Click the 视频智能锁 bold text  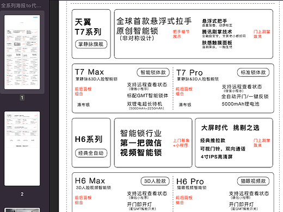coord(141,152)
